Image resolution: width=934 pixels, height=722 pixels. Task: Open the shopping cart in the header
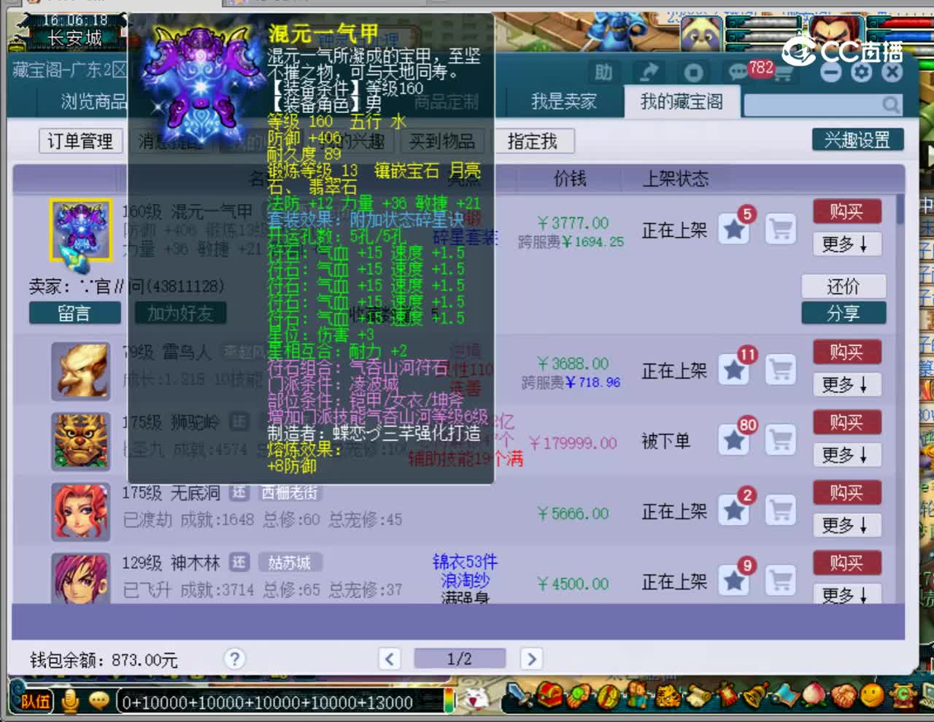[783, 74]
